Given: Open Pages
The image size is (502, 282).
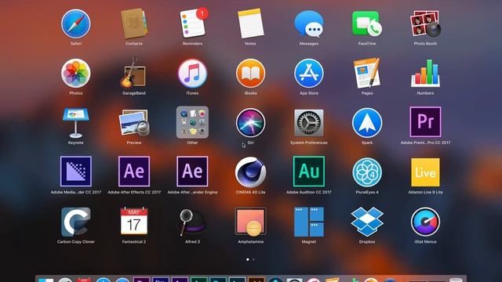Looking at the screenshot, I should point(367,73).
